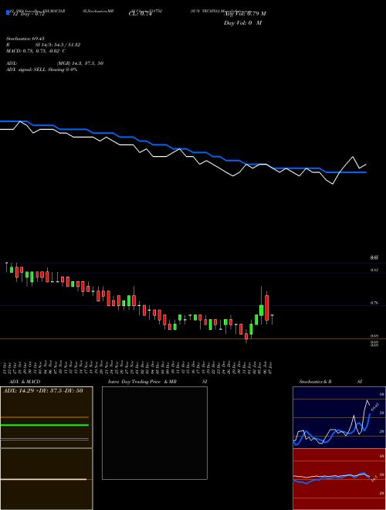Click the tall red candlestick near the right
This screenshot has height=510, width=386.
tap(267, 308)
